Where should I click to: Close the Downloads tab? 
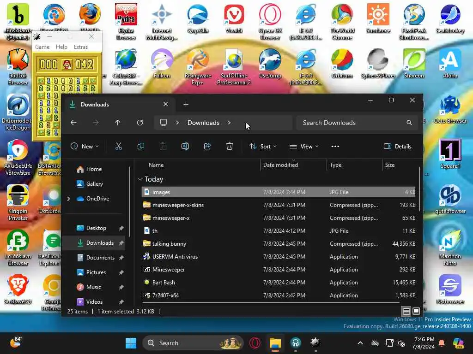(x=166, y=104)
